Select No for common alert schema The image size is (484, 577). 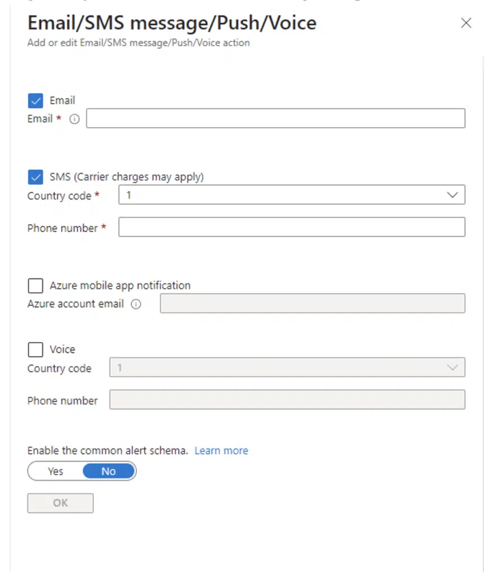(x=109, y=472)
